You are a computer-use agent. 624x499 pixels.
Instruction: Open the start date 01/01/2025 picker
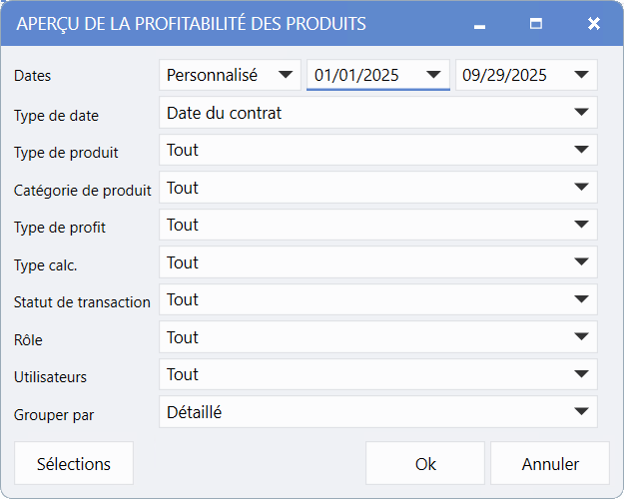click(x=433, y=75)
